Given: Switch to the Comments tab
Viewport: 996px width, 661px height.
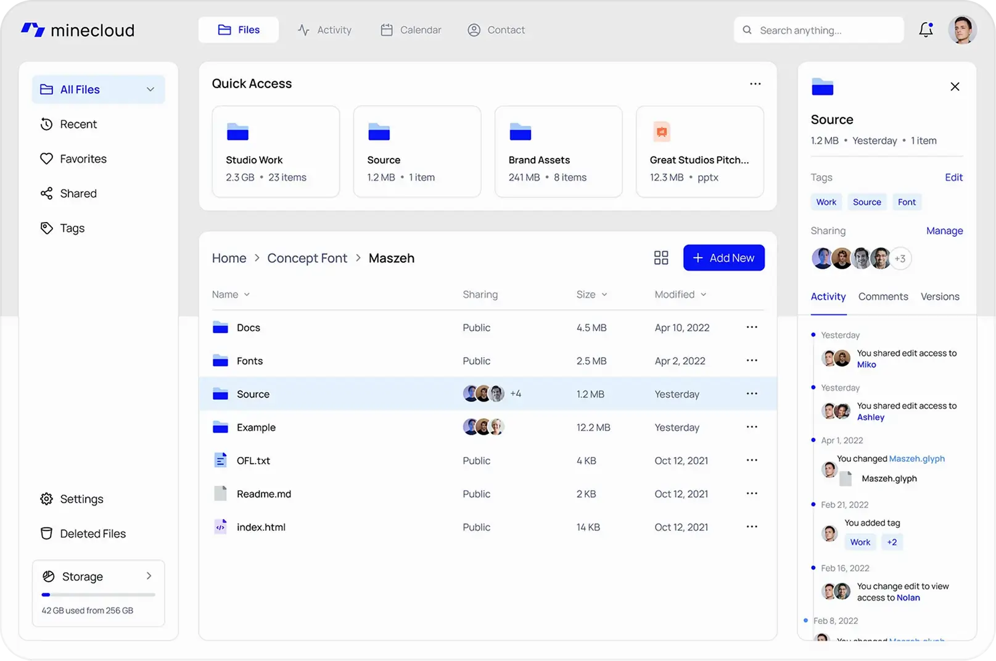Looking at the screenshot, I should click(x=883, y=297).
